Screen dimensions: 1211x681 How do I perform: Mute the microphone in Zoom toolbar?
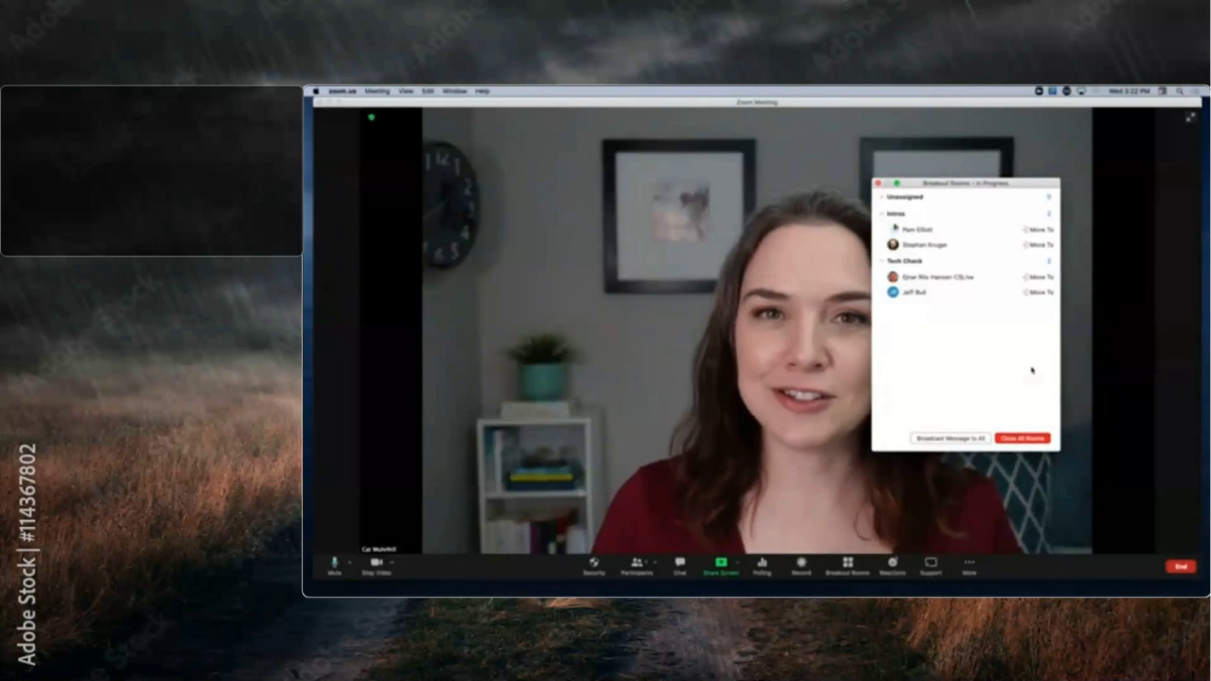pos(334,566)
